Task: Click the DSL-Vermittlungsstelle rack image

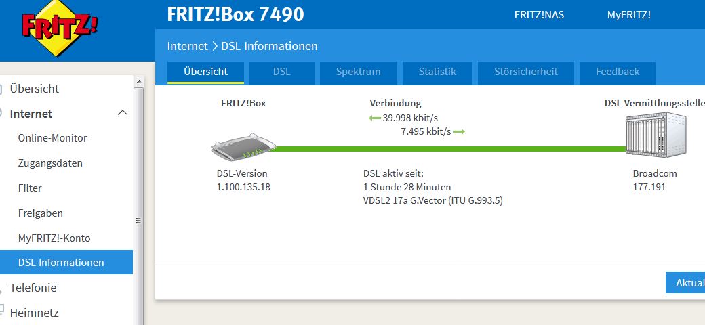Action: click(656, 135)
